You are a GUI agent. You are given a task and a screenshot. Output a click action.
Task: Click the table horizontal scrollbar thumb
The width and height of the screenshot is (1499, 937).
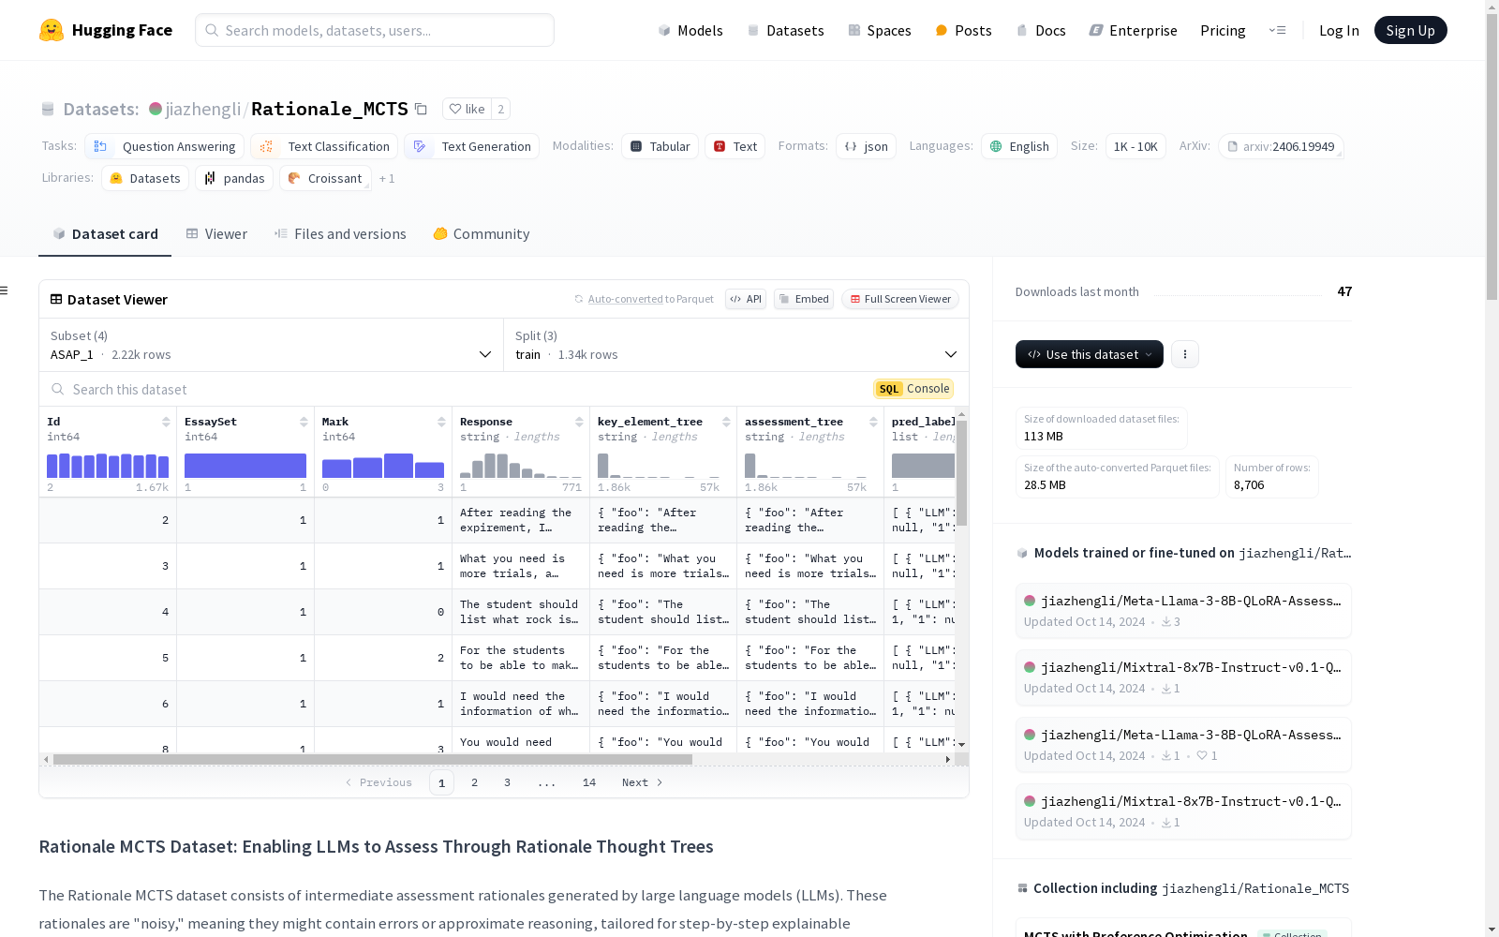tap(373, 759)
